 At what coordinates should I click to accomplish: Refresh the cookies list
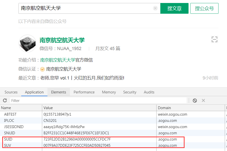point(5,100)
